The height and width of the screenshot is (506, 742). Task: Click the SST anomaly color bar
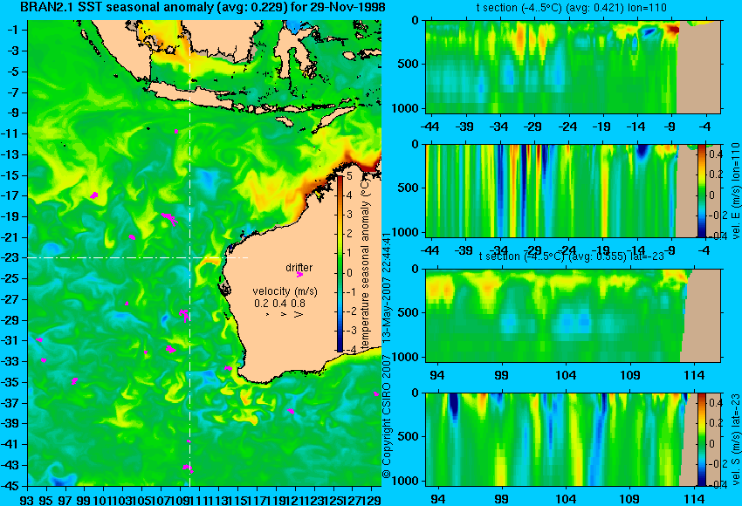(x=340, y=263)
